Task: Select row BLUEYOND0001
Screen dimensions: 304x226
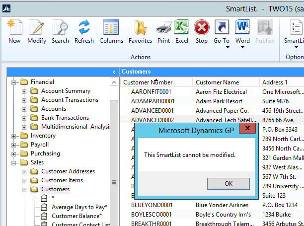Action: (x=212, y=205)
